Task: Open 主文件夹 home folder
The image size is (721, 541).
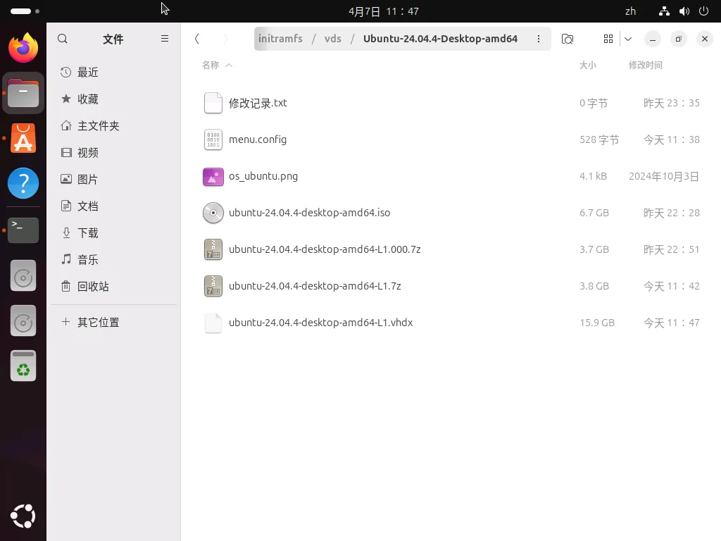Action: tap(113, 125)
